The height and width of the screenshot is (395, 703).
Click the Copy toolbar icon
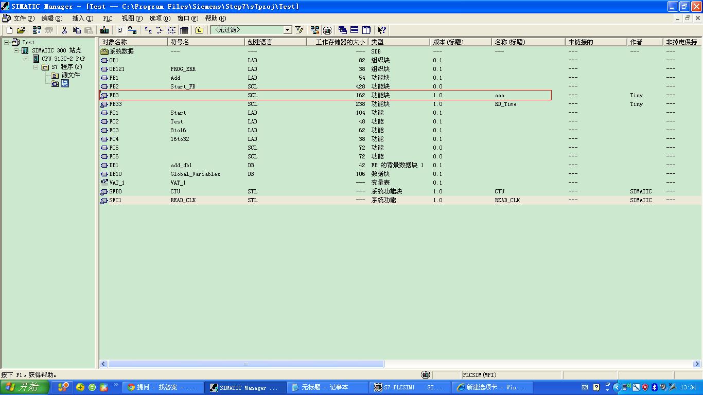pyautogui.click(x=77, y=30)
